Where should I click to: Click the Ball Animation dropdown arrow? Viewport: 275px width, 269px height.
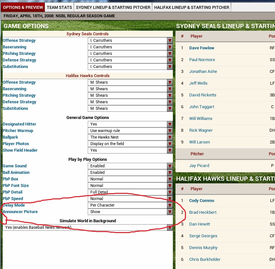tap(170, 173)
